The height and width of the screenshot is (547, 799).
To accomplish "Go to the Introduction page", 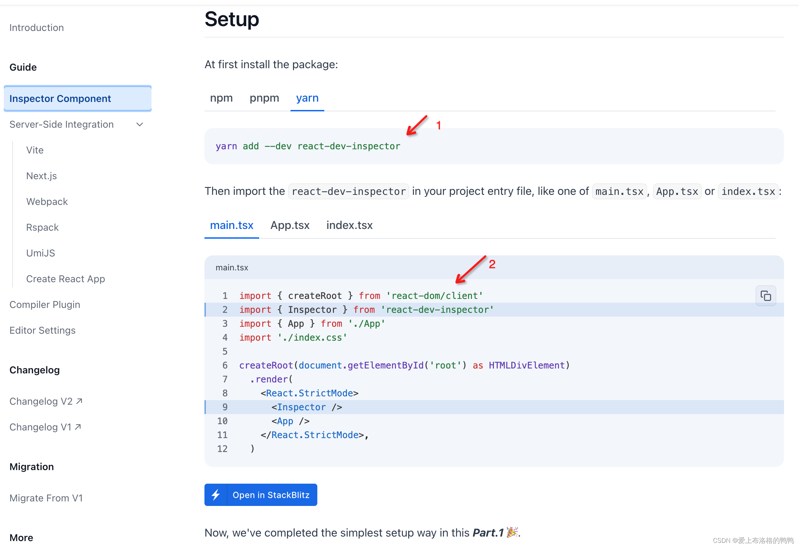I will (37, 28).
